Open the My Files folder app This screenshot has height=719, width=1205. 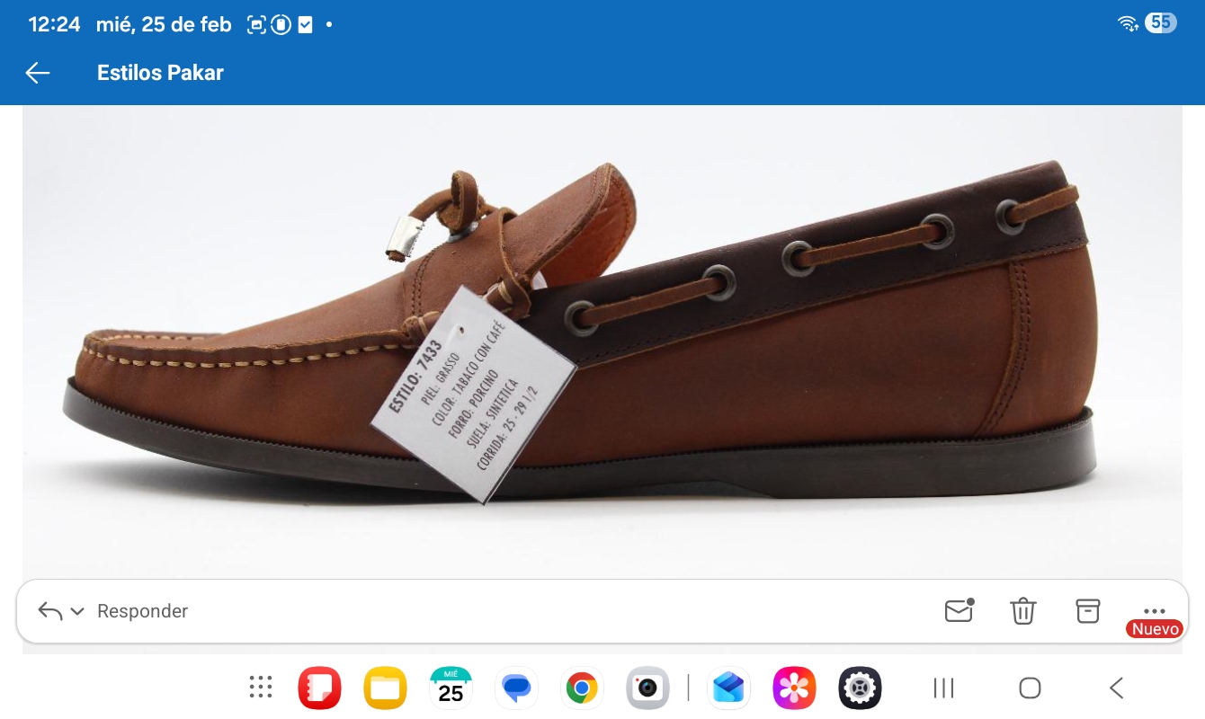click(x=385, y=688)
